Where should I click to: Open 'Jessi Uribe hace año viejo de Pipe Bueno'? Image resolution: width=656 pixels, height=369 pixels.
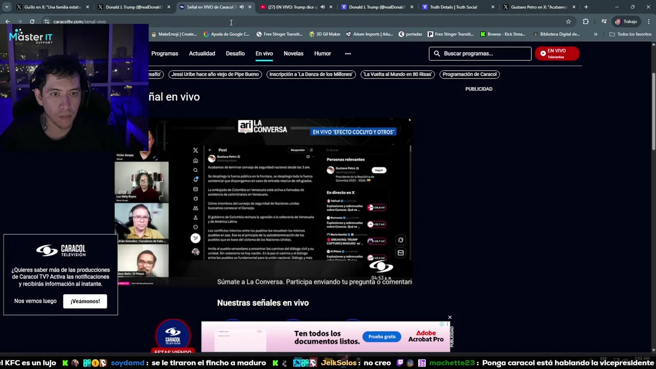215,74
